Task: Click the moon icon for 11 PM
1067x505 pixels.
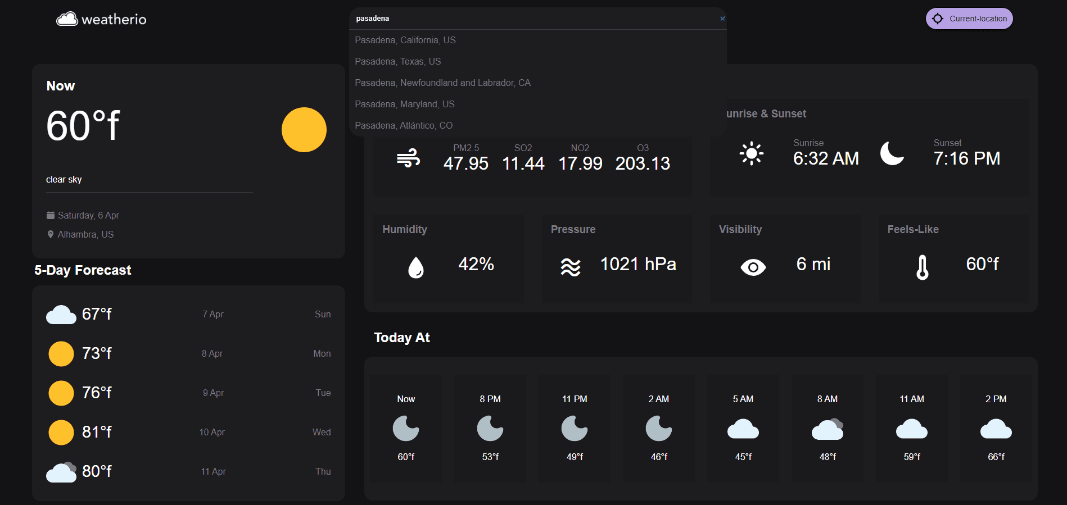Action: pyautogui.click(x=575, y=429)
